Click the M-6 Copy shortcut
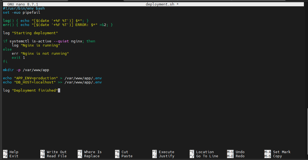The width and height of the screenshot is (308, 160). [273, 156]
